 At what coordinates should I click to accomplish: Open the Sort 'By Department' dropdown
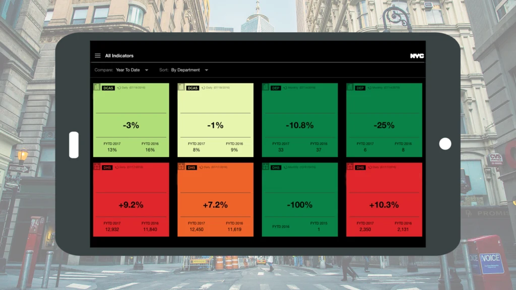point(189,70)
